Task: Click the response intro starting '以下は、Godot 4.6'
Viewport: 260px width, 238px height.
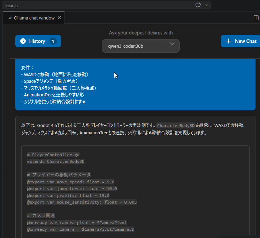Action: click(133, 129)
